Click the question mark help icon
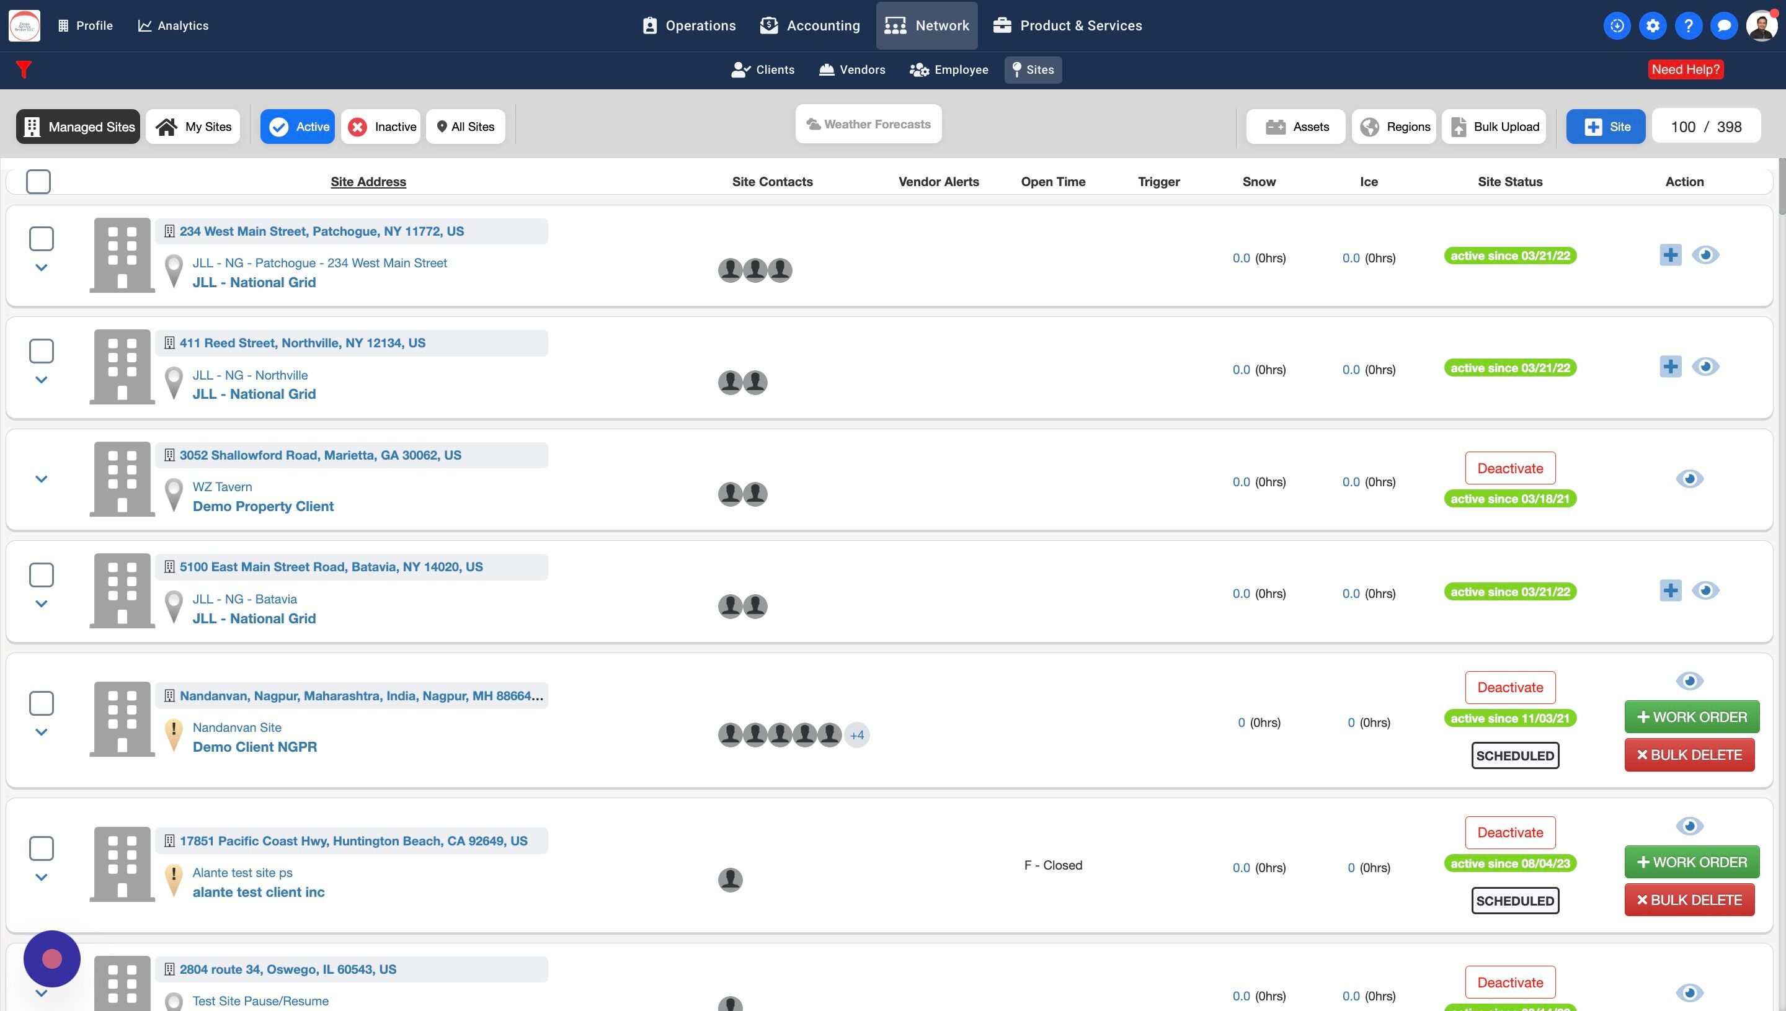Viewport: 1786px width, 1011px height. [x=1688, y=25]
